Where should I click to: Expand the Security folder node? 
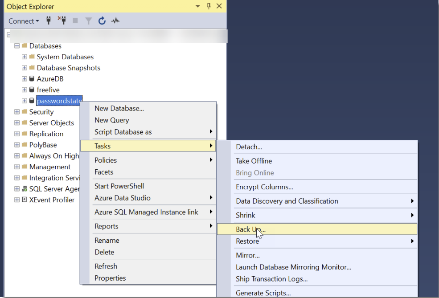pos(17,112)
